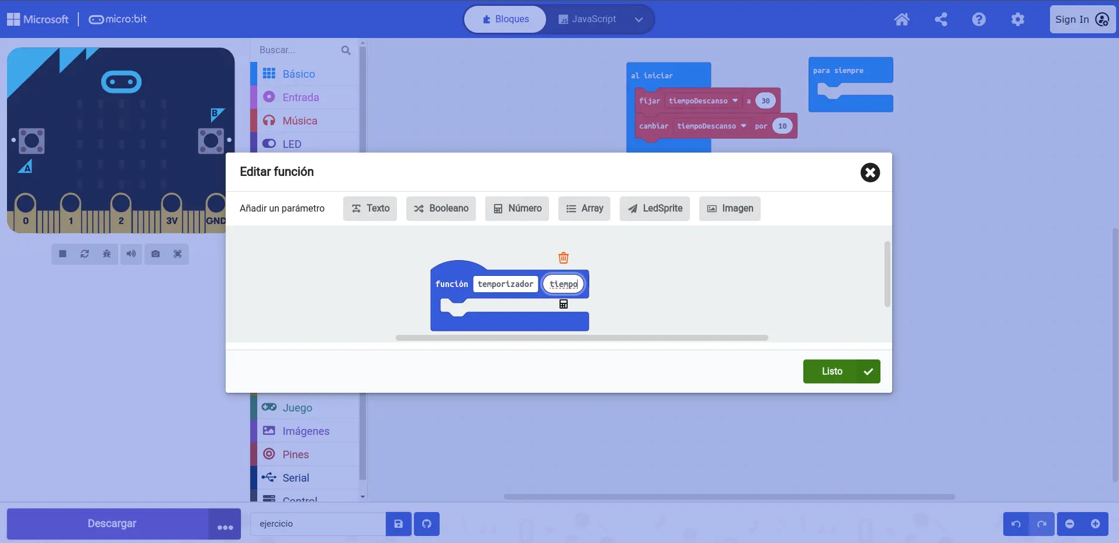Image resolution: width=1119 pixels, height=543 pixels.
Task: Mute the simulator audio
Action: coord(131,254)
